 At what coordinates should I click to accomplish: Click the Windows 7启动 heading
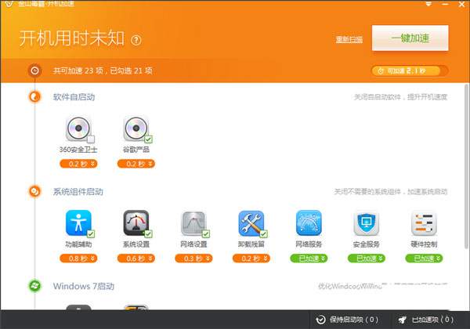click(x=84, y=286)
